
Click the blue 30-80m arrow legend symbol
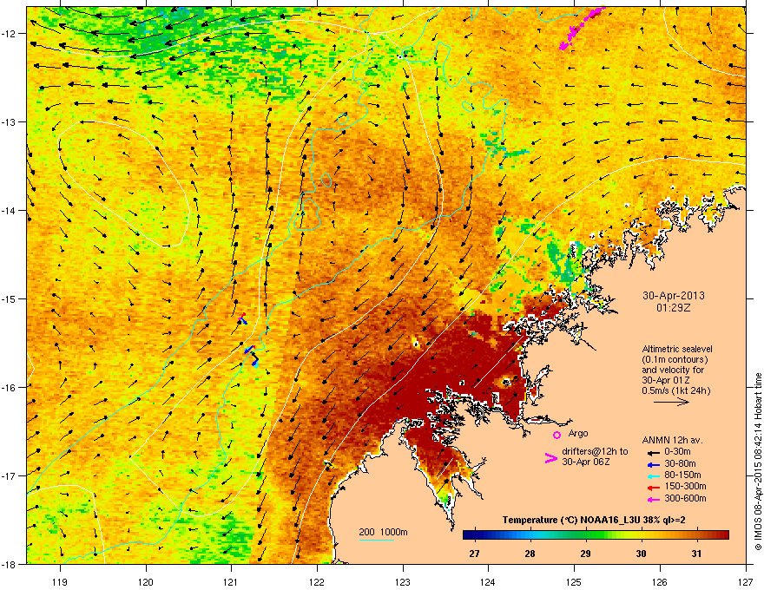tap(653, 464)
